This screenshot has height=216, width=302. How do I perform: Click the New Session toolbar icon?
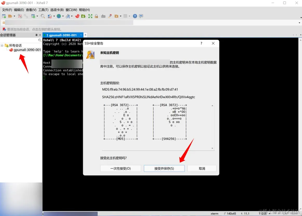point(4,16)
